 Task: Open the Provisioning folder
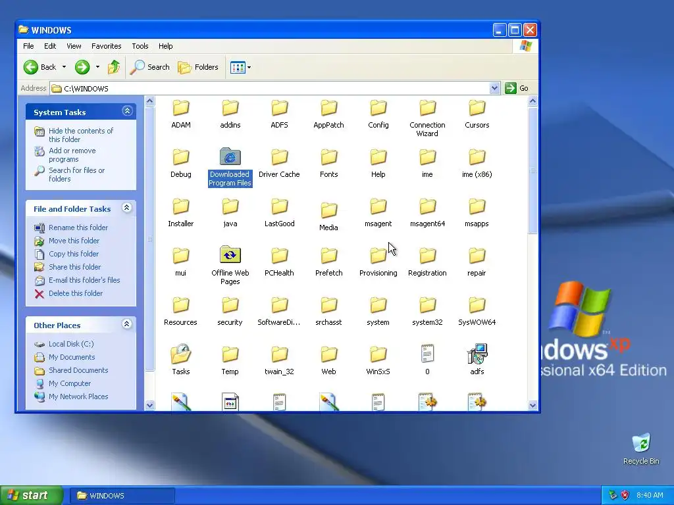click(x=378, y=262)
